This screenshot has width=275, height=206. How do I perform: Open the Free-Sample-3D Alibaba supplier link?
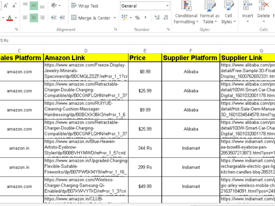248,72
